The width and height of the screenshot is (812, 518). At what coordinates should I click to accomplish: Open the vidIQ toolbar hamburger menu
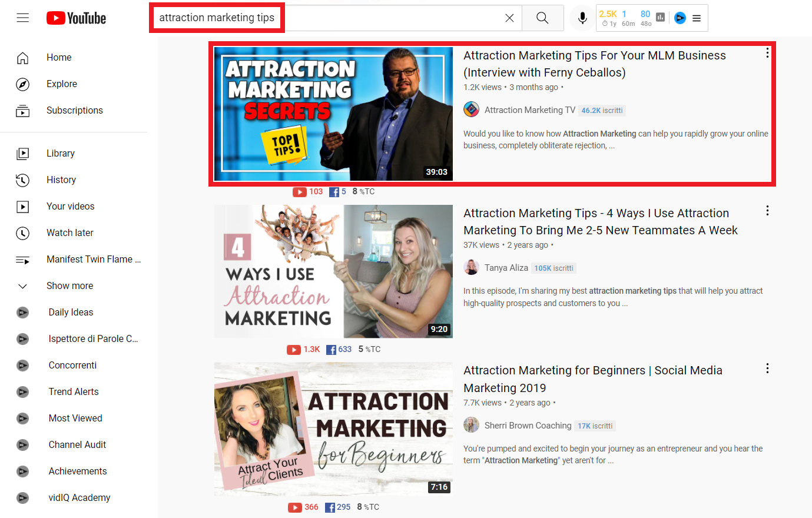tap(697, 18)
